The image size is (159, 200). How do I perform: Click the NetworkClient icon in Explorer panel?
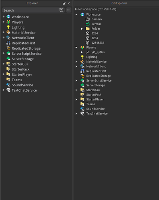[x=8, y=38]
